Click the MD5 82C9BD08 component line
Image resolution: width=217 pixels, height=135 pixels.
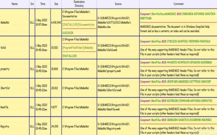click(176, 101)
